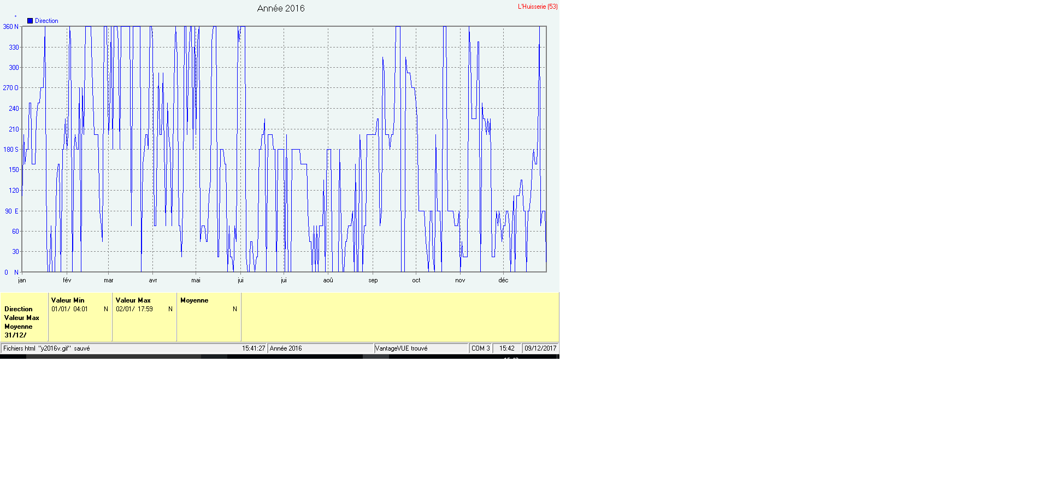
Task: Click the Direction row label in table
Action: (x=19, y=309)
